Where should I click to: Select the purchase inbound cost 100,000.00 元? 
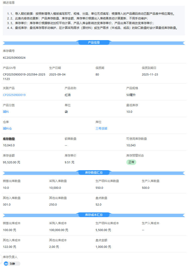[59, 230]
